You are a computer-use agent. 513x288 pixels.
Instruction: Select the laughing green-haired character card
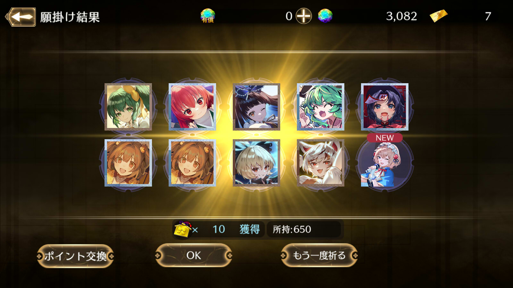pos(321,107)
